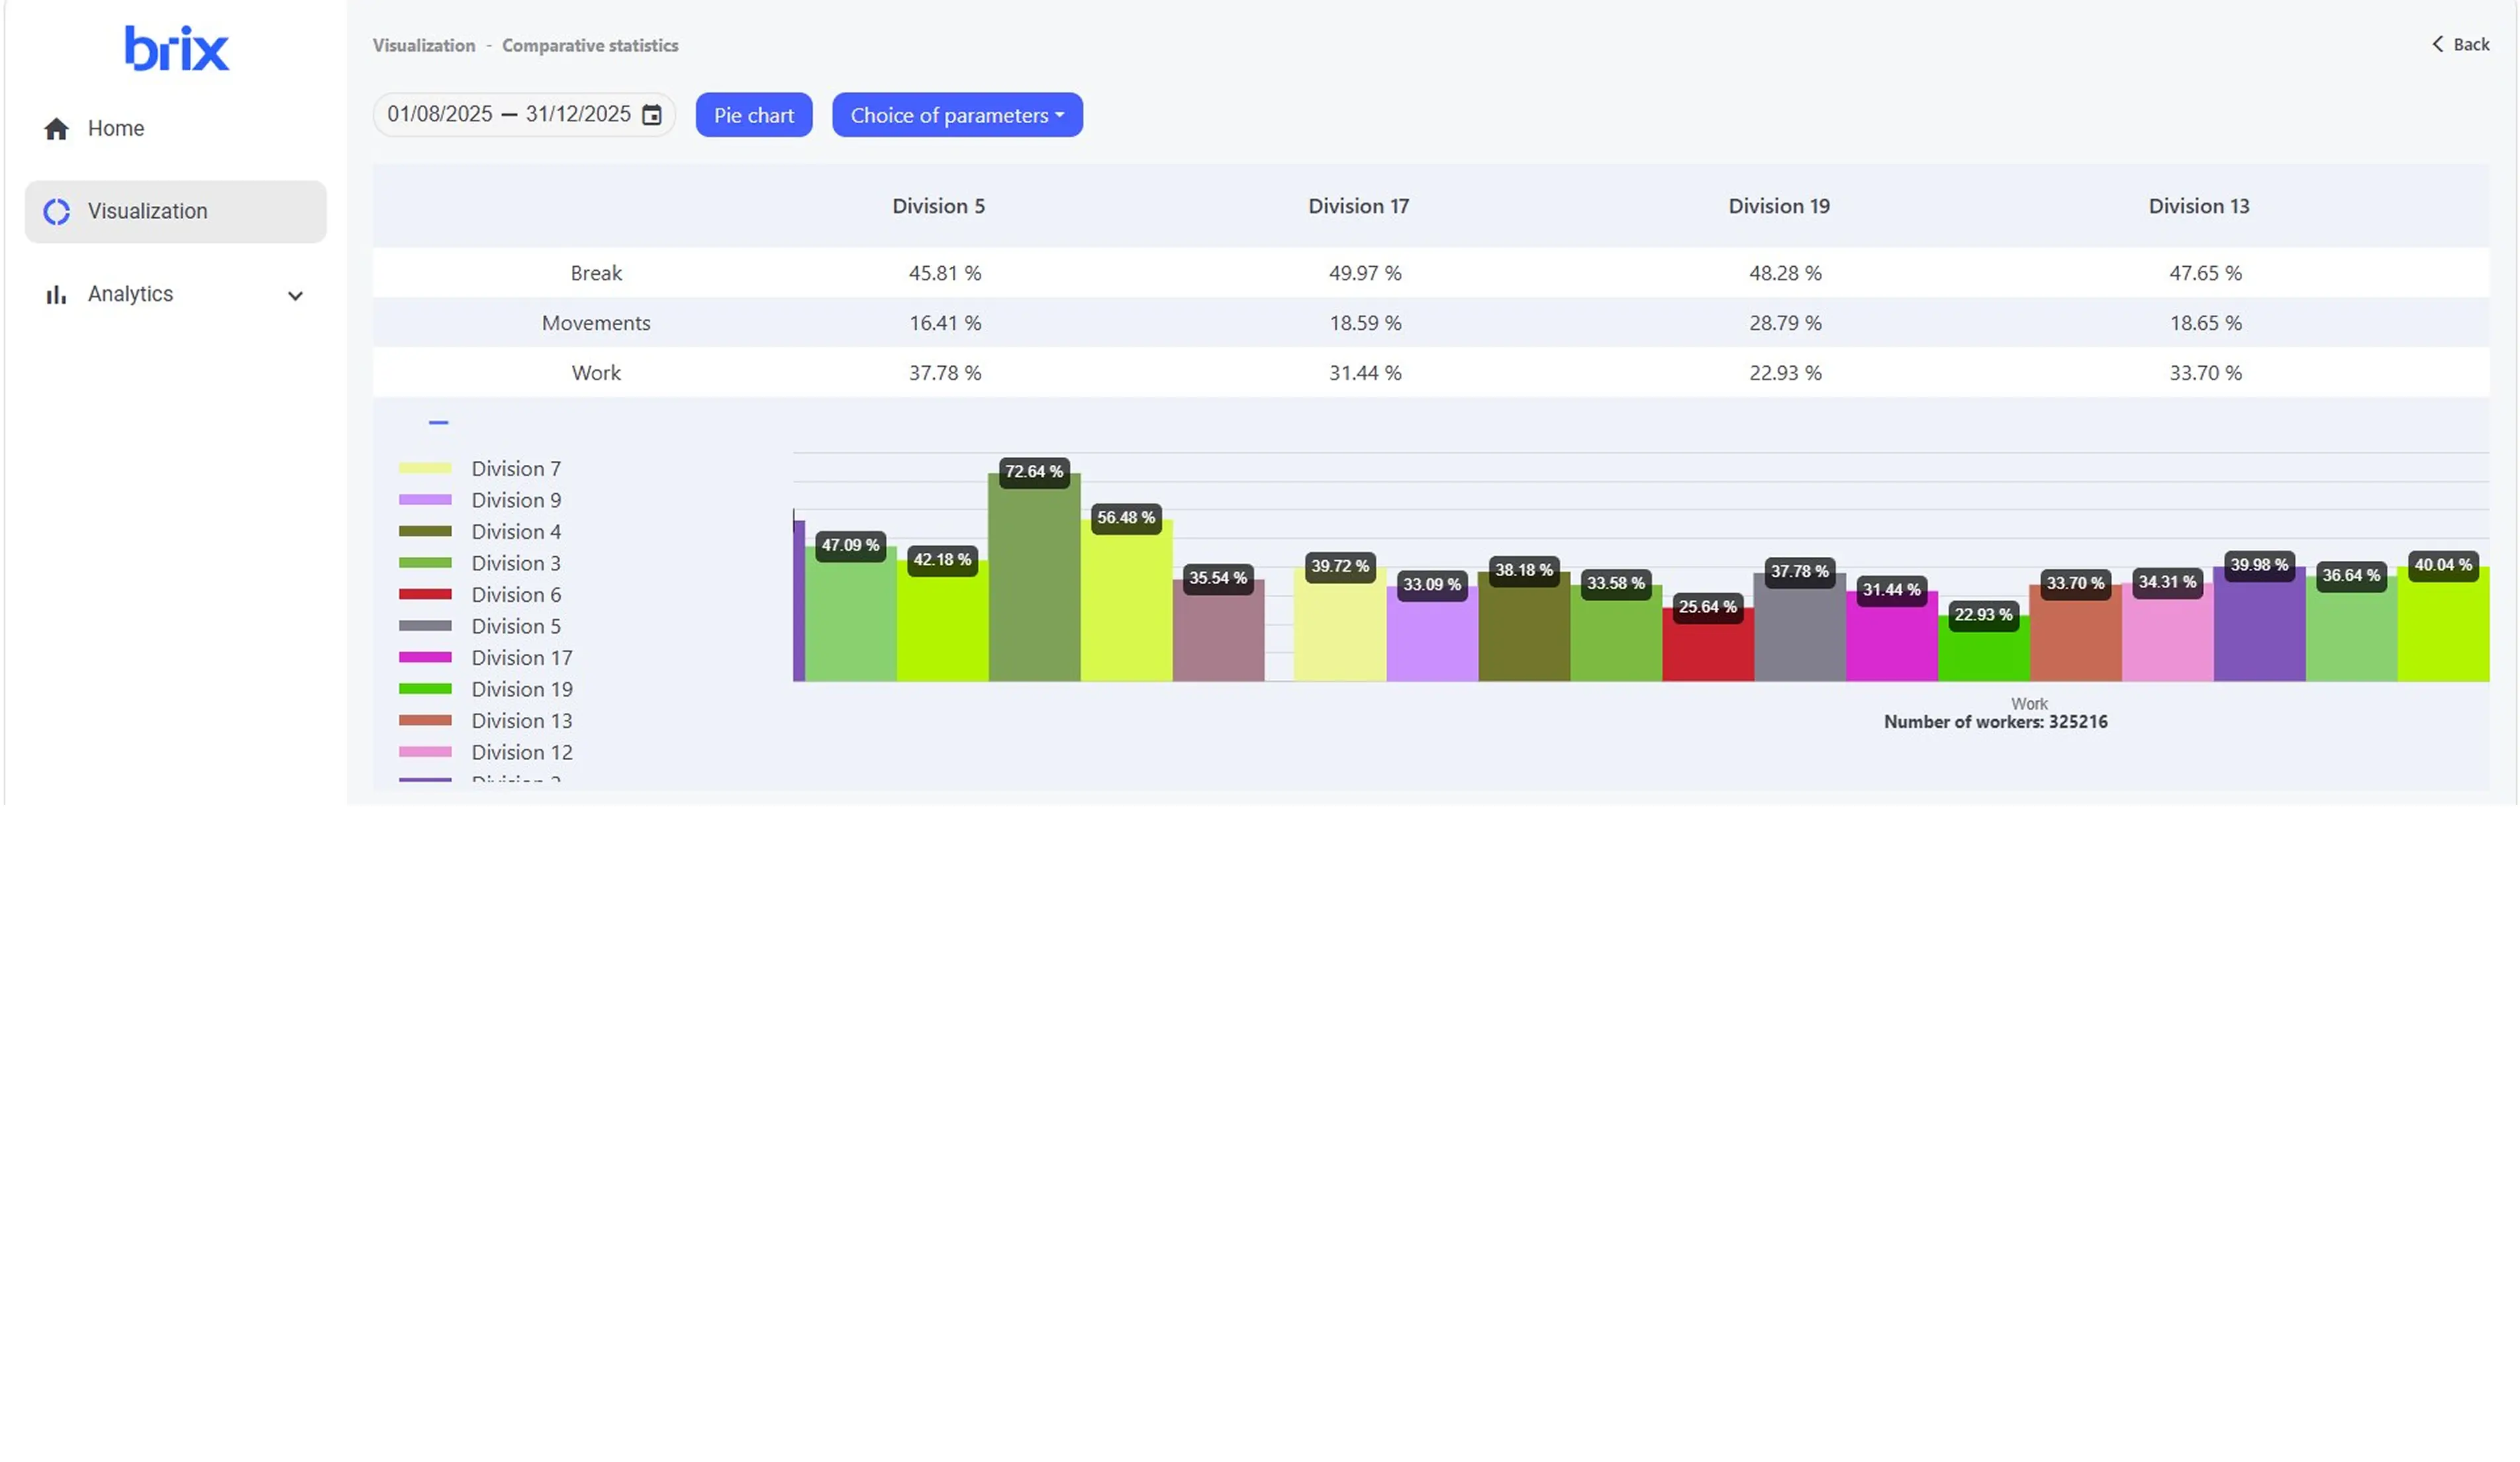Viewport: 2520px width, 1462px height.
Task: Click the 28.79 % Movements cell
Action: (1785, 323)
